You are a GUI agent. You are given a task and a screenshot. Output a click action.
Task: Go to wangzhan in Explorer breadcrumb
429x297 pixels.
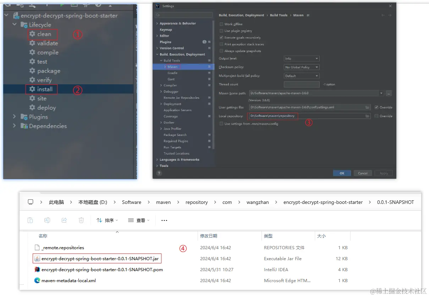[258, 202]
